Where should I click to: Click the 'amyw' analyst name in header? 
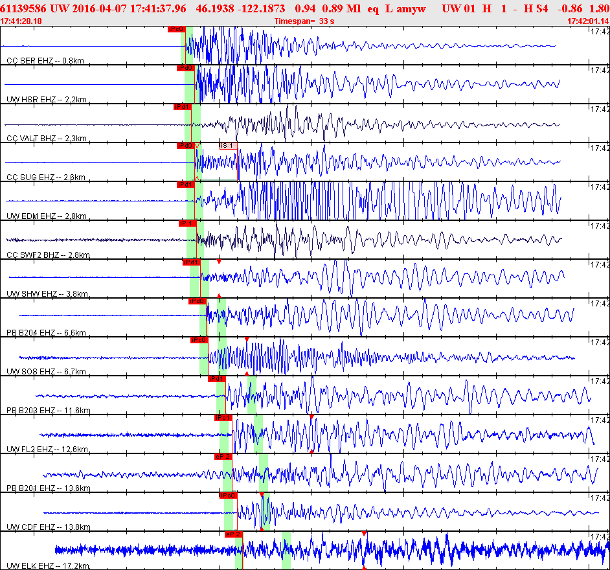(411, 9)
